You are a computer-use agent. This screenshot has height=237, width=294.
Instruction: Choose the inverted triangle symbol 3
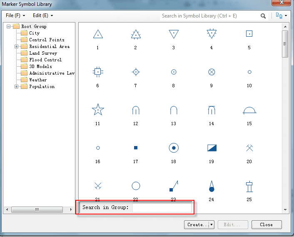click(x=174, y=34)
